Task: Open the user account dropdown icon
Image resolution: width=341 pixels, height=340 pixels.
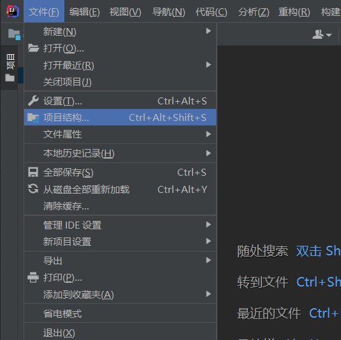Action: pyautogui.click(x=322, y=34)
